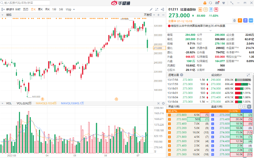Click the orange 买 buy button
The height and width of the screenshot is (158, 254).
click(240, 20)
